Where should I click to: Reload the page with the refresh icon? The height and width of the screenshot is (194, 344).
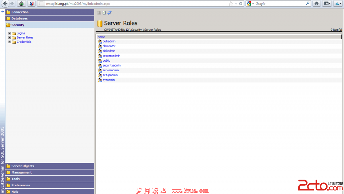click(241, 4)
